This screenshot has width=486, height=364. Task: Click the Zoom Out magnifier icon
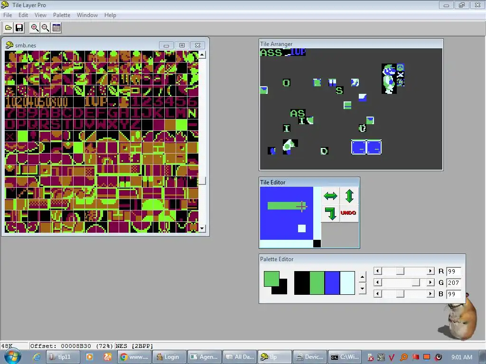pos(46,28)
